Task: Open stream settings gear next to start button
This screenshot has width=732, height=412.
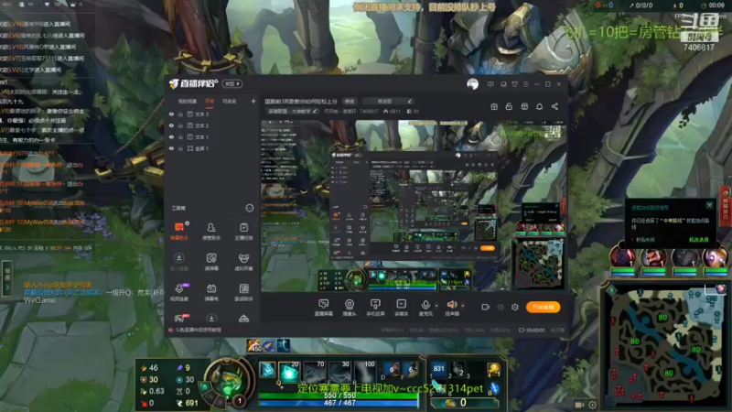Action: [515, 307]
